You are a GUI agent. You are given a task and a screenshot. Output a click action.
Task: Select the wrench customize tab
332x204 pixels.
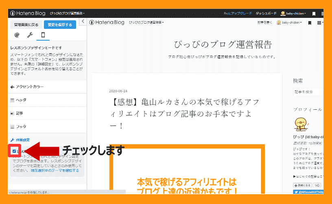30,35
